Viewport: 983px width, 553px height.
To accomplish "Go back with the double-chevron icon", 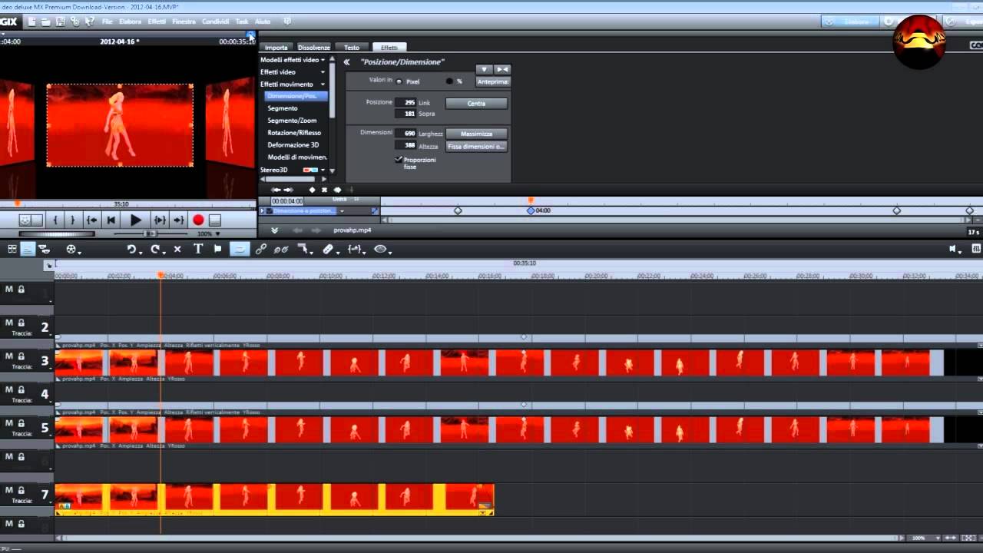I will pos(346,62).
